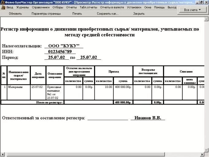Click the period start date 25.07.02
209x157 pixels.
click(56, 57)
